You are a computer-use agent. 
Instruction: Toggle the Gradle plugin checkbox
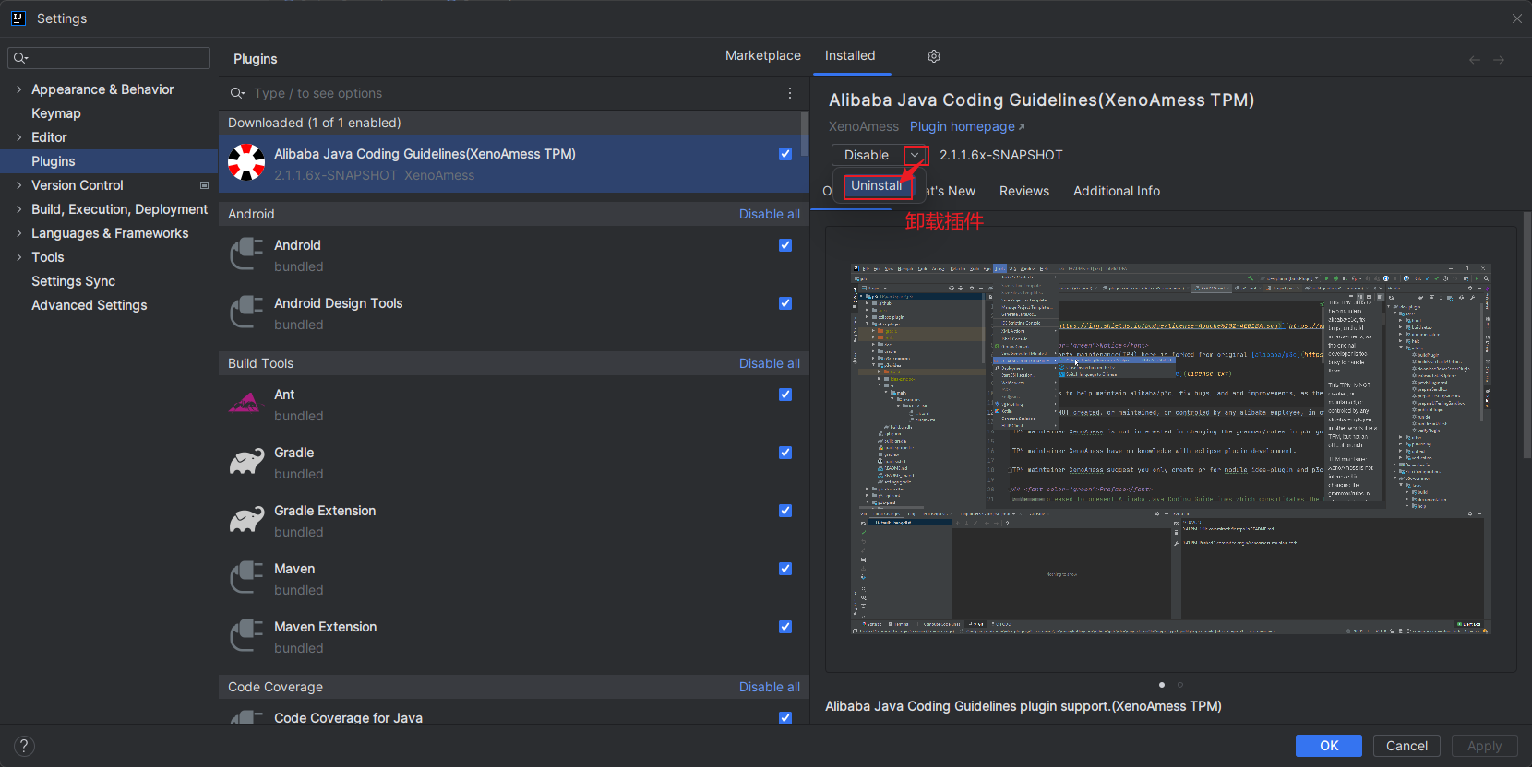[785, 453]
